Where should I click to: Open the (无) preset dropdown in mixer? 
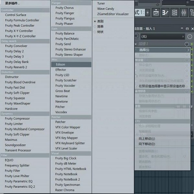[x=163, y=37]
